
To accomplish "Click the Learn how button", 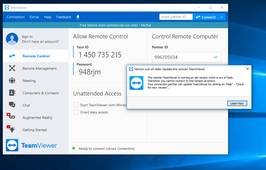I will (x=237, y=103).
